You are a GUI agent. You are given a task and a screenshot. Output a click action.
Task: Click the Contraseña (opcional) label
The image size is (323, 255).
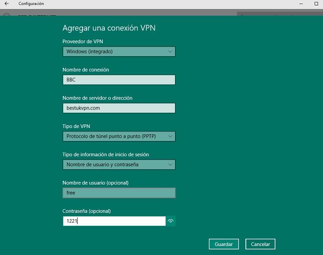[x=87, y=211]
